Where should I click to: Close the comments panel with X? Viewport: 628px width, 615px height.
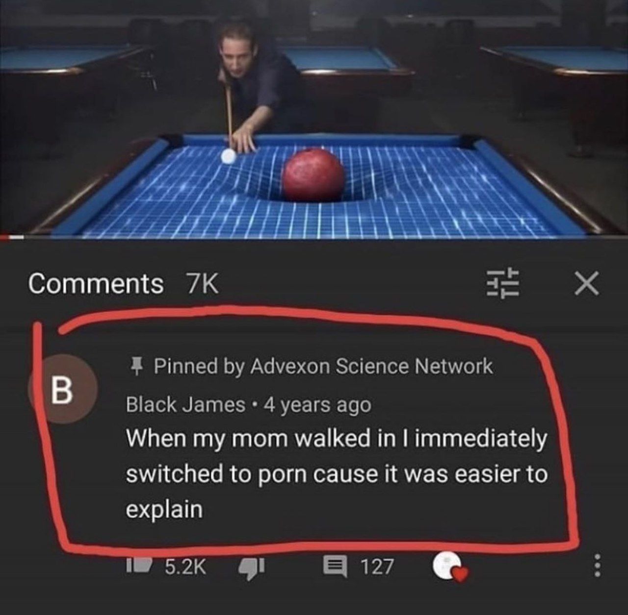click(587, 284)
